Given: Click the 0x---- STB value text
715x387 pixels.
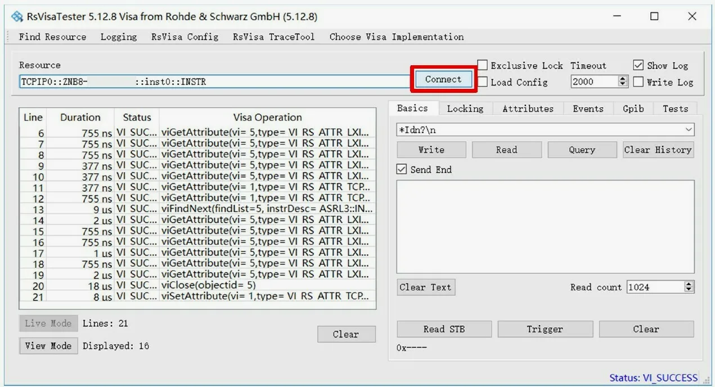Looking at the screenshot, I should point(412,348).
